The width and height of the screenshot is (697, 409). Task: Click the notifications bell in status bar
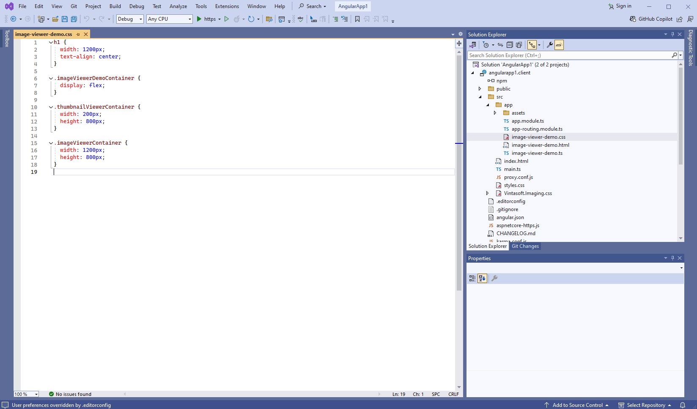point(683,405)
